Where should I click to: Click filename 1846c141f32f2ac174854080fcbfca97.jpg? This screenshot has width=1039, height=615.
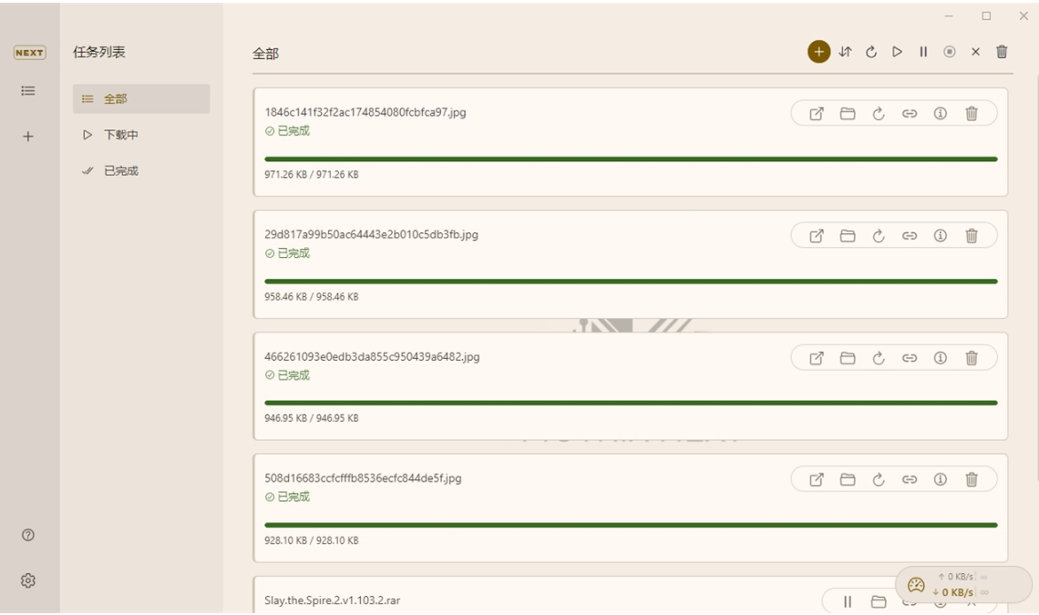(x=365, y=112)
